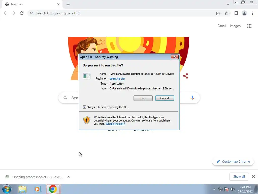Open Windows Explorer from taskbar

click(x=22, y=189)
